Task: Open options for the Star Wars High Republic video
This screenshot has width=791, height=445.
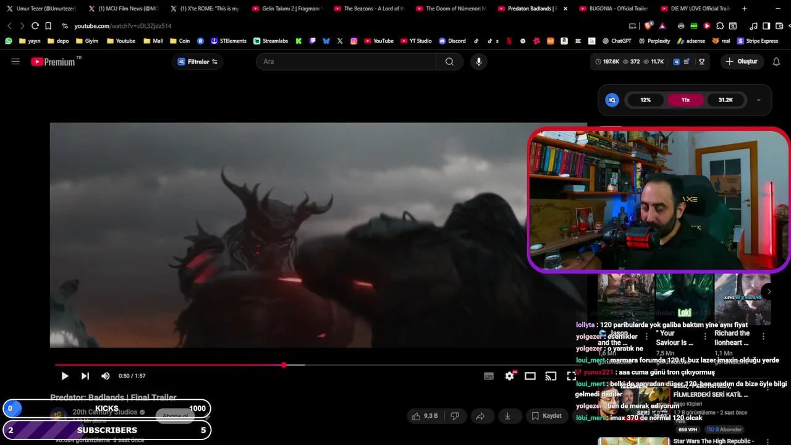Action: click(768, 441)
